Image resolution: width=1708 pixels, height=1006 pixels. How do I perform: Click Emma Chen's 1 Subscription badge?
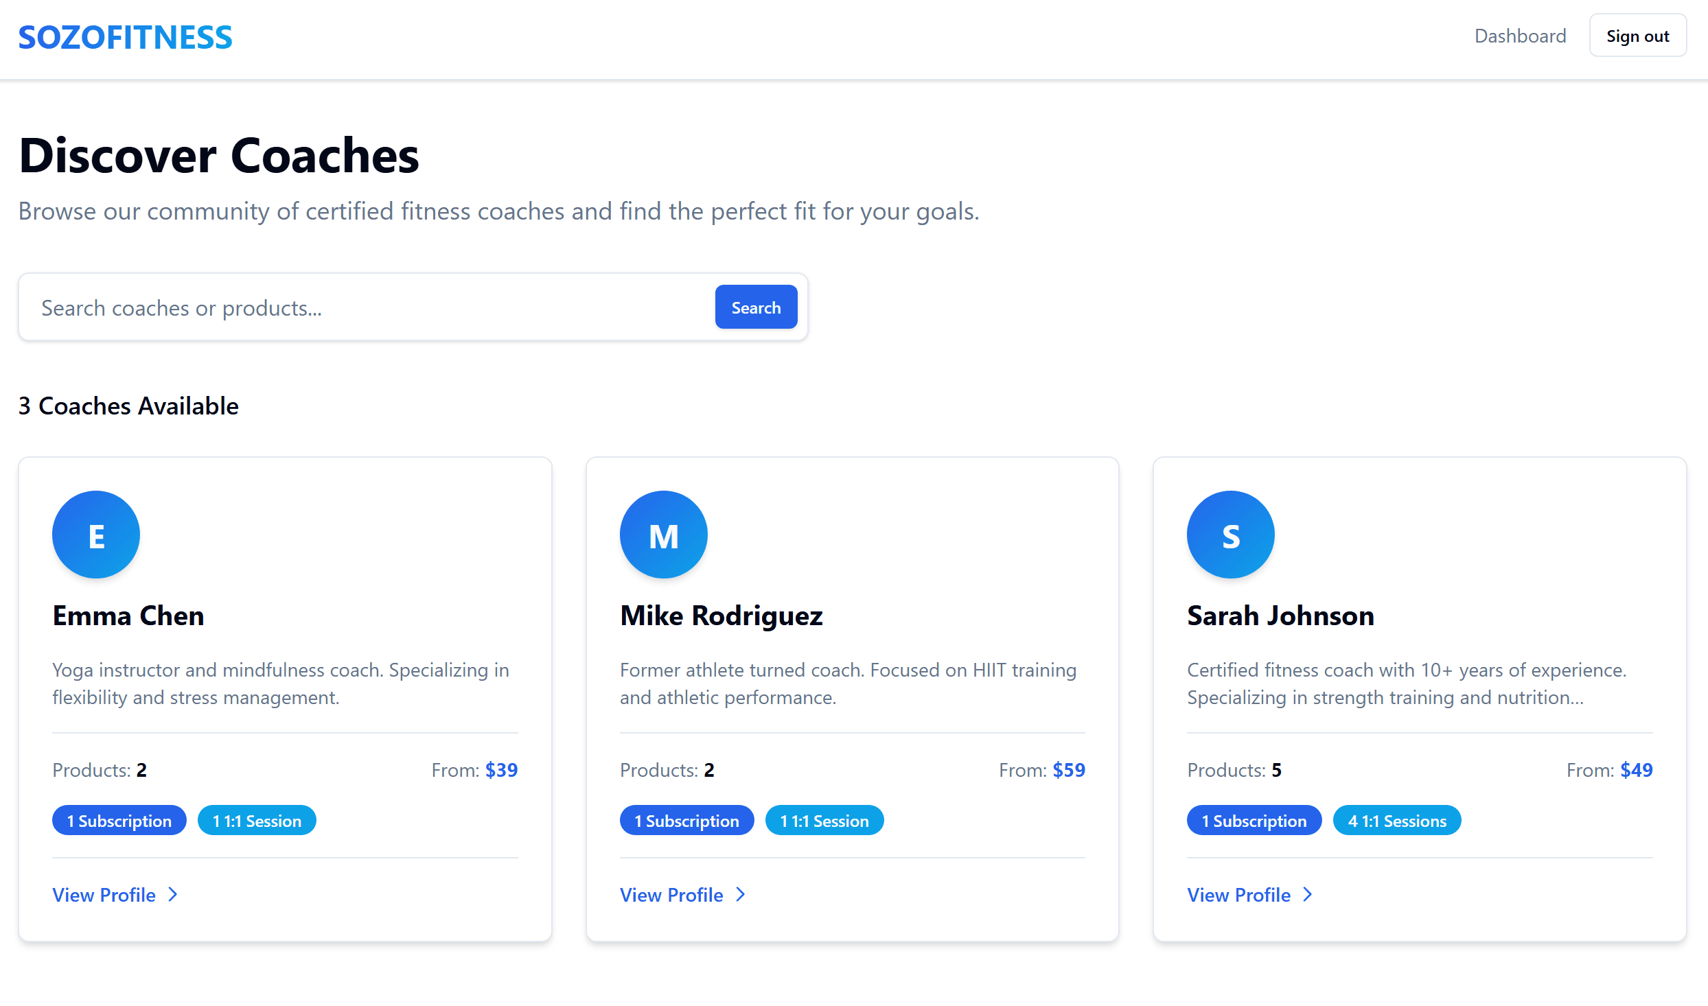pos(119,821)
